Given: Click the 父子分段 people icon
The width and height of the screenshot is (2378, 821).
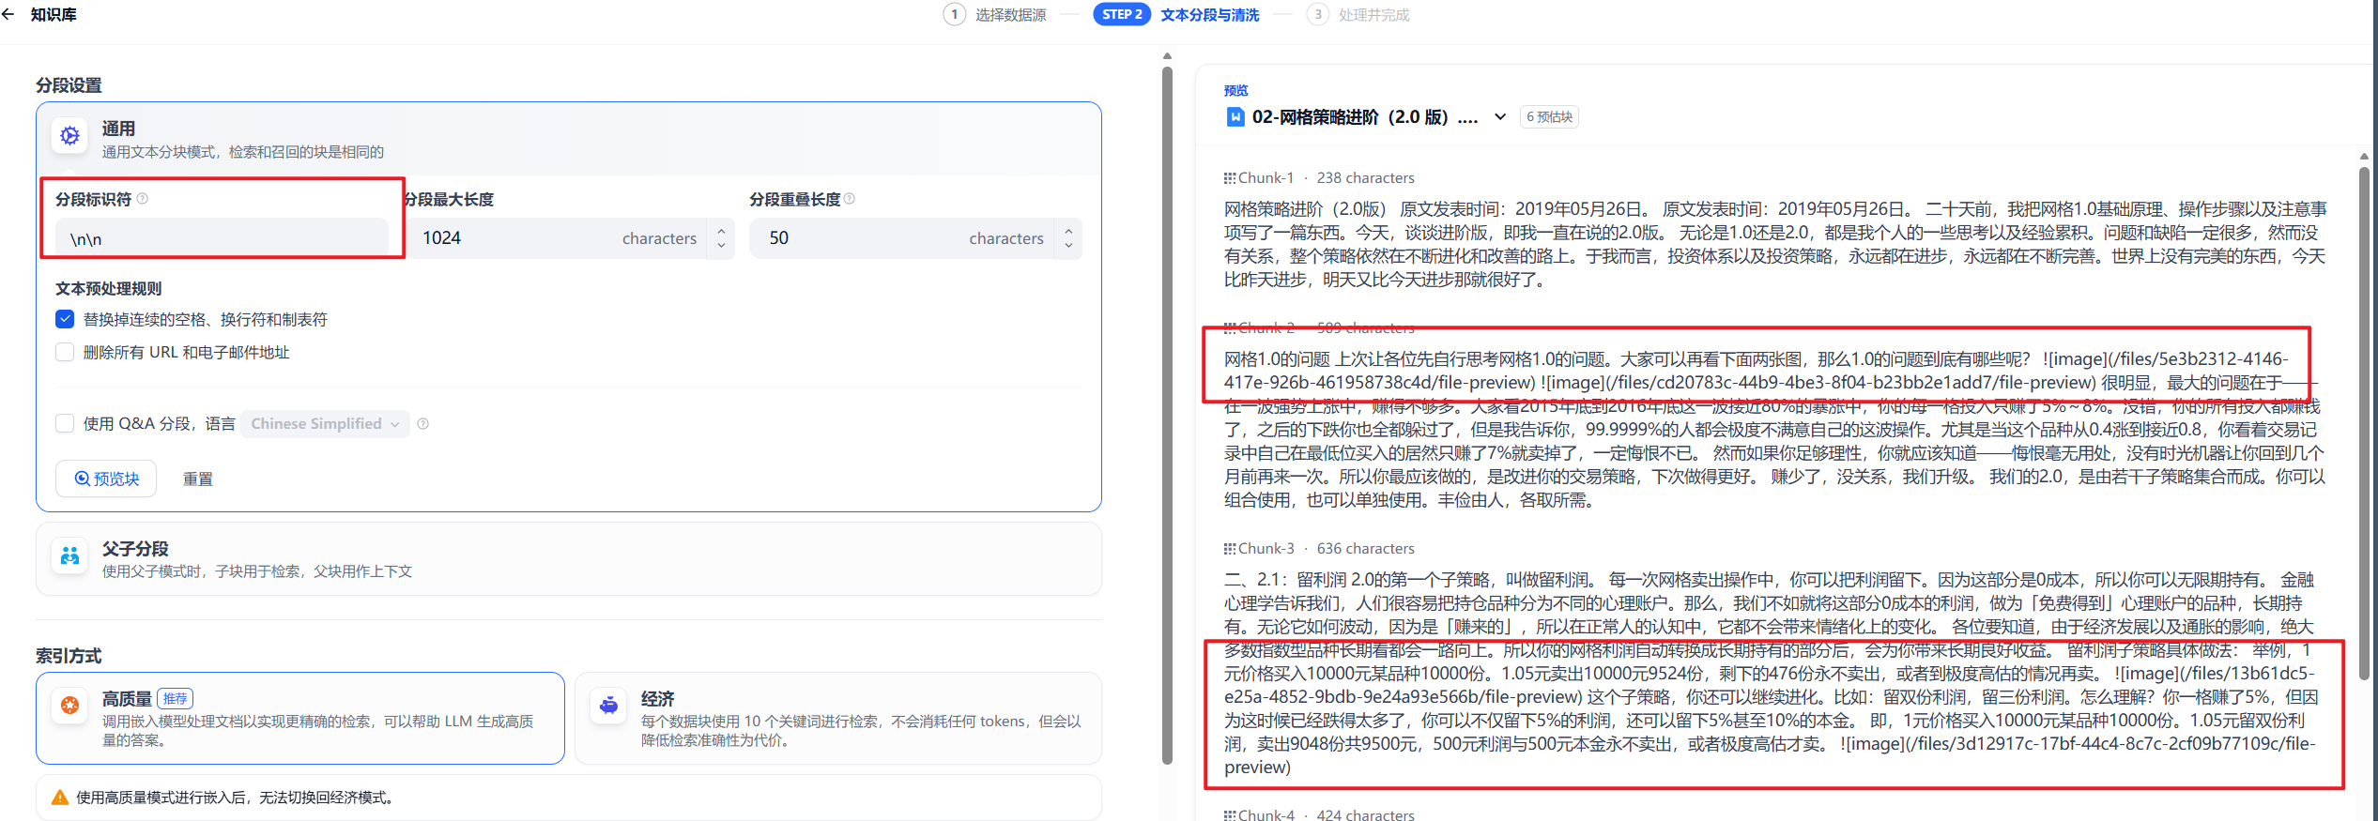Looking at the screenshot, I should click(70, 555).
